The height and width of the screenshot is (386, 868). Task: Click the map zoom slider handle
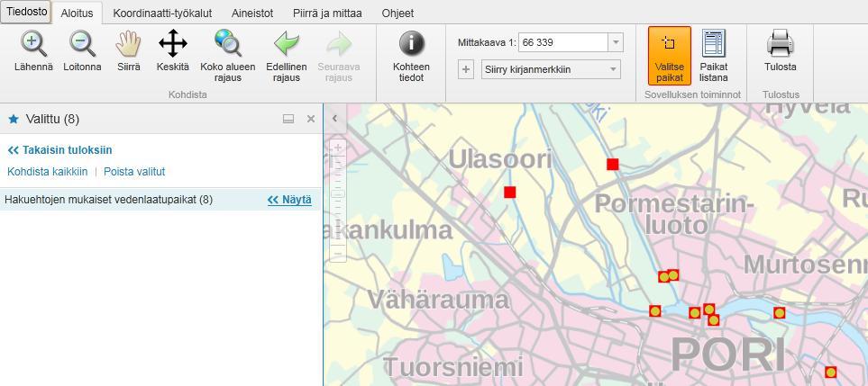pos(338,194)
